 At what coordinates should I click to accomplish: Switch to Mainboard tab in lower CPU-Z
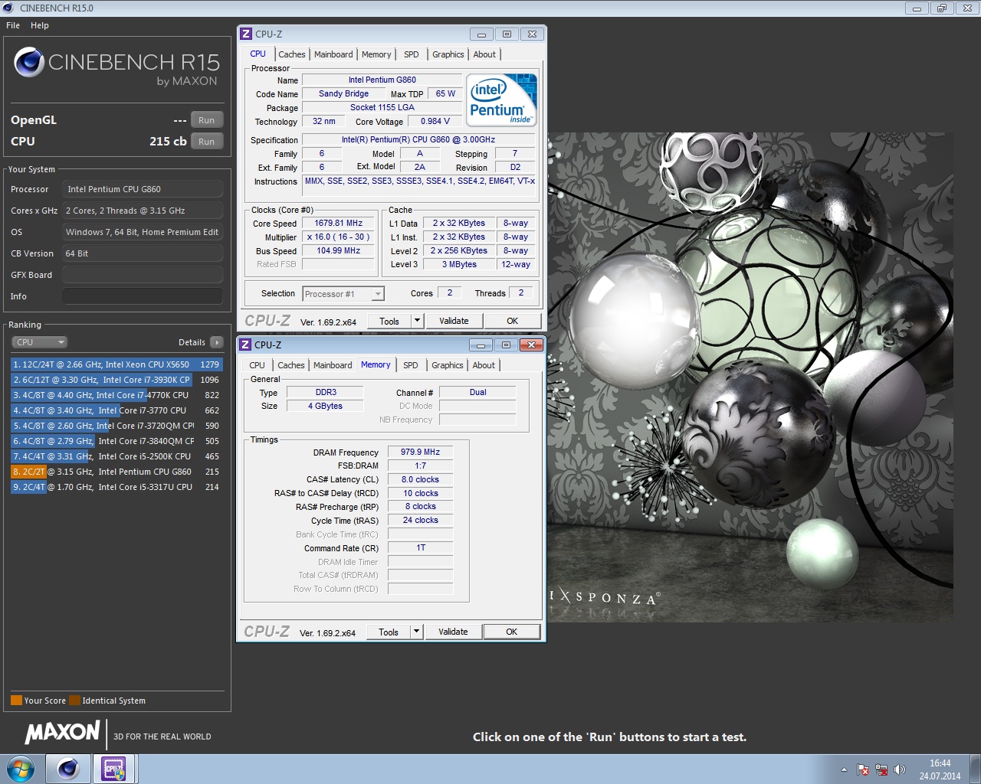333,365
